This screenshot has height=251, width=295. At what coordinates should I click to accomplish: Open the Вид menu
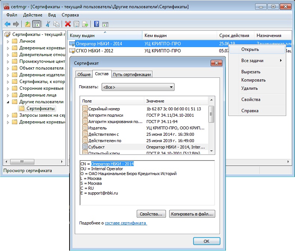click(x=52, y=15)
